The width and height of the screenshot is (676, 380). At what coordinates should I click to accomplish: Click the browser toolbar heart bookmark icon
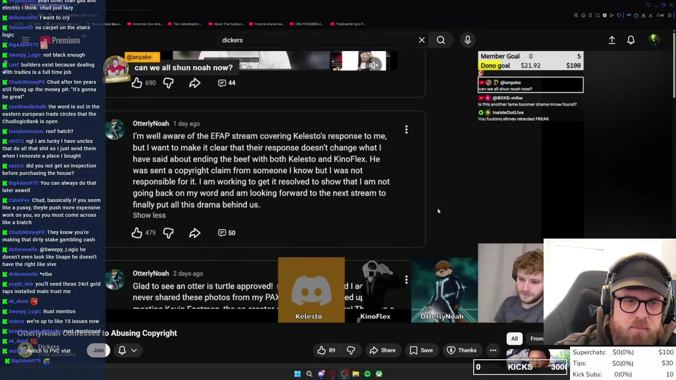619,15
